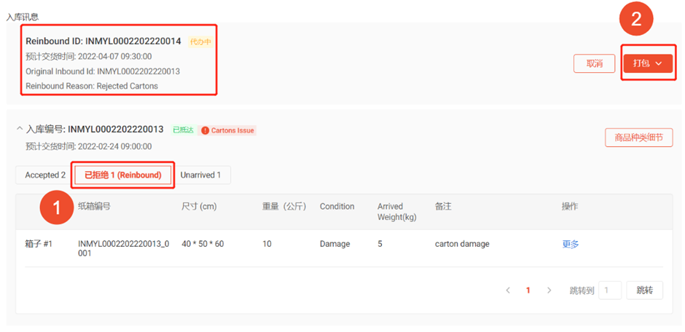Click the Reinbound ID heading text
This screenshot has width=685, height=332.
[x=103, y=41]
